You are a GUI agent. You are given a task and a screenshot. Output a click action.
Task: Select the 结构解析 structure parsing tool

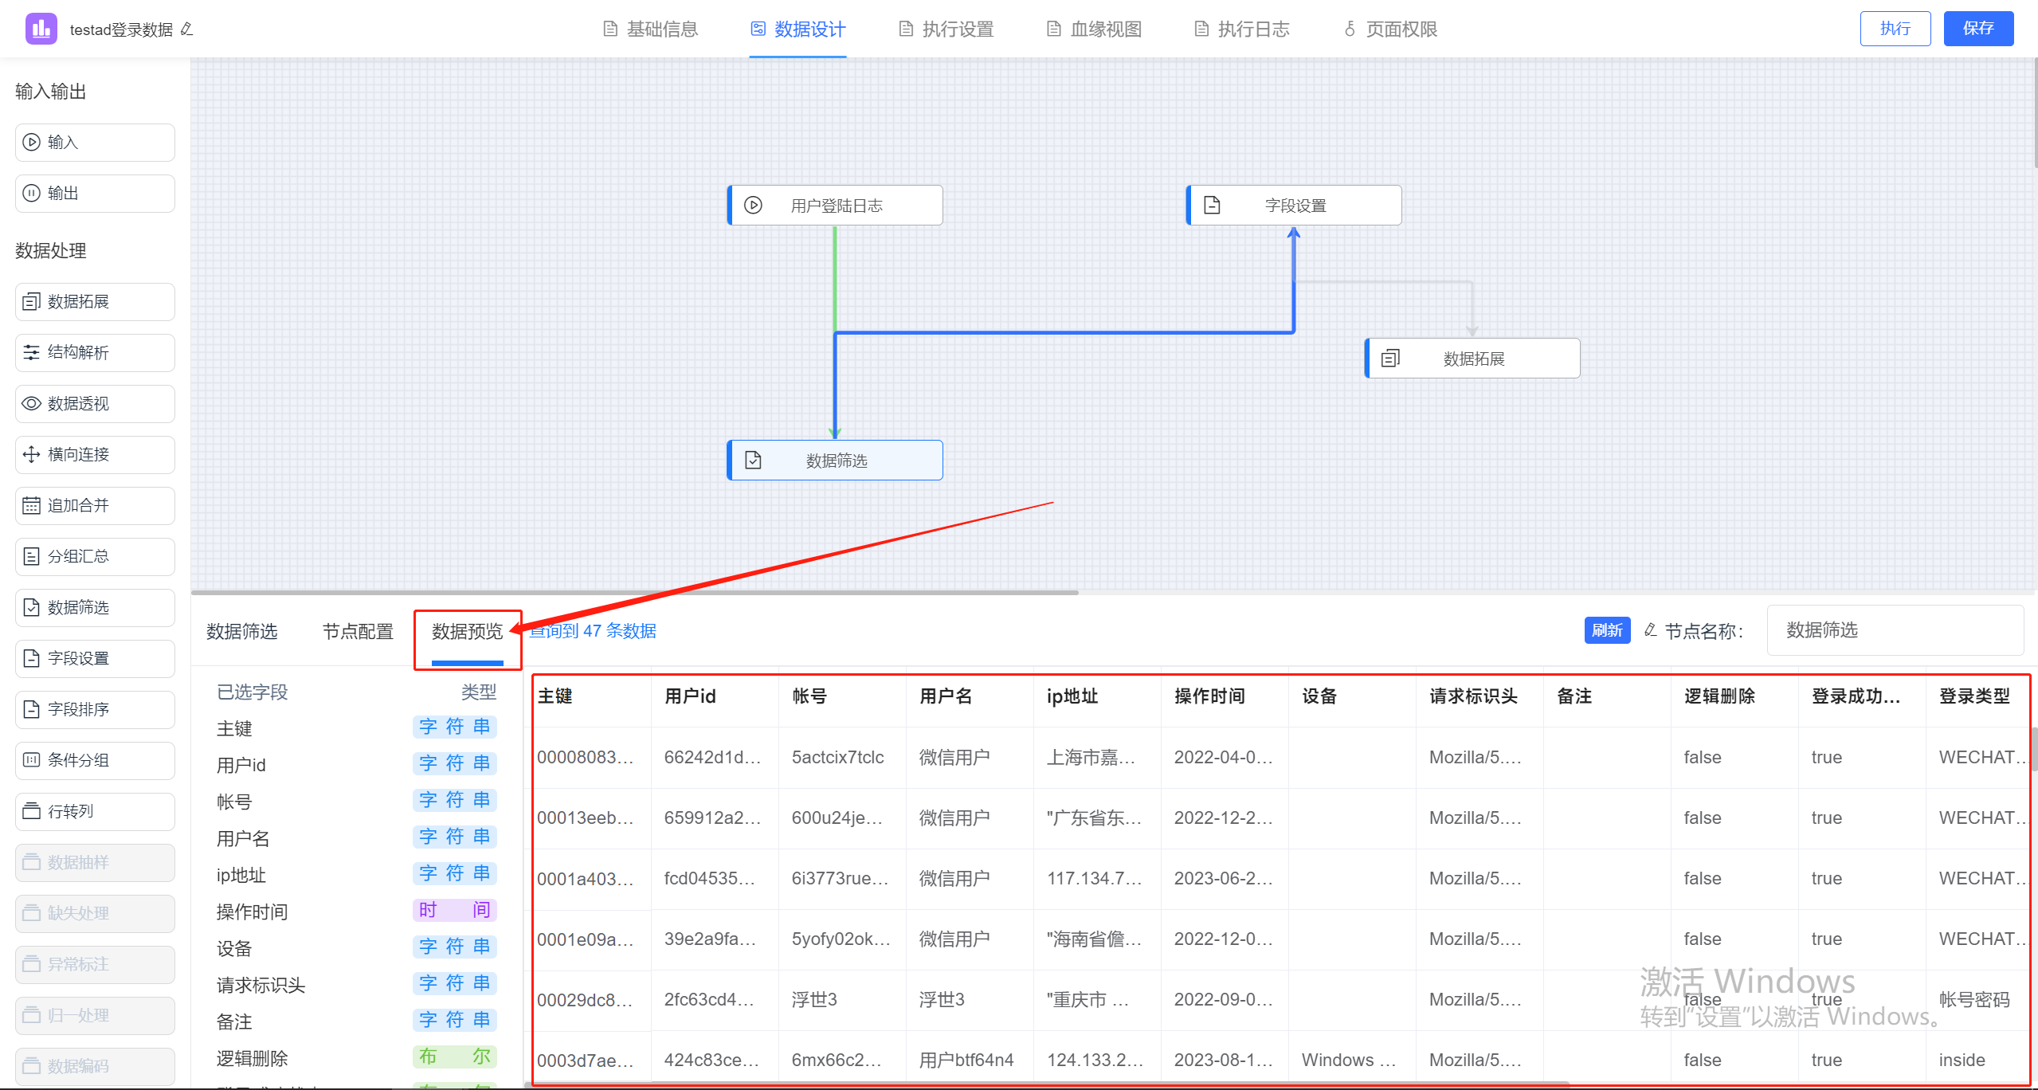(x=94, y=352)
